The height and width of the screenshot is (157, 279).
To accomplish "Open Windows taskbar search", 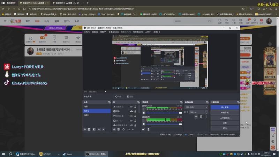I will pos(10,154).
